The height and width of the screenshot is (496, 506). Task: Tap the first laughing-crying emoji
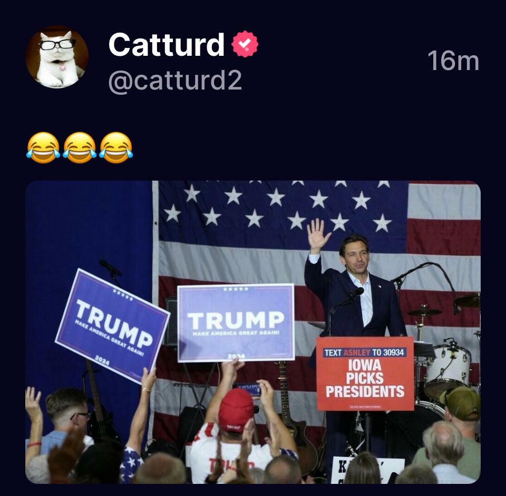tap(43, 147)
